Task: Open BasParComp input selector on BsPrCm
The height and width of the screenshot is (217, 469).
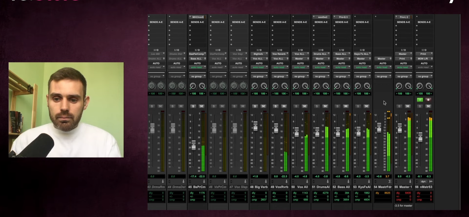Action: coord(197,54)
